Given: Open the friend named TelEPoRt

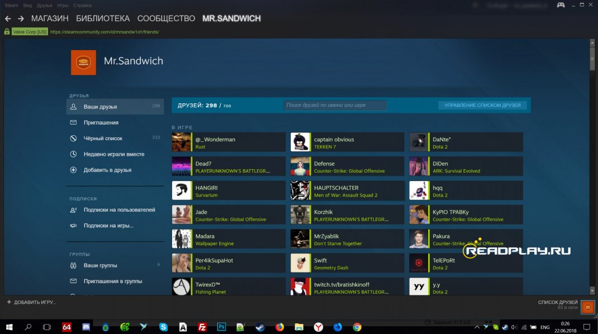Looking at the screenshot, I should click(x=466, y=263).
